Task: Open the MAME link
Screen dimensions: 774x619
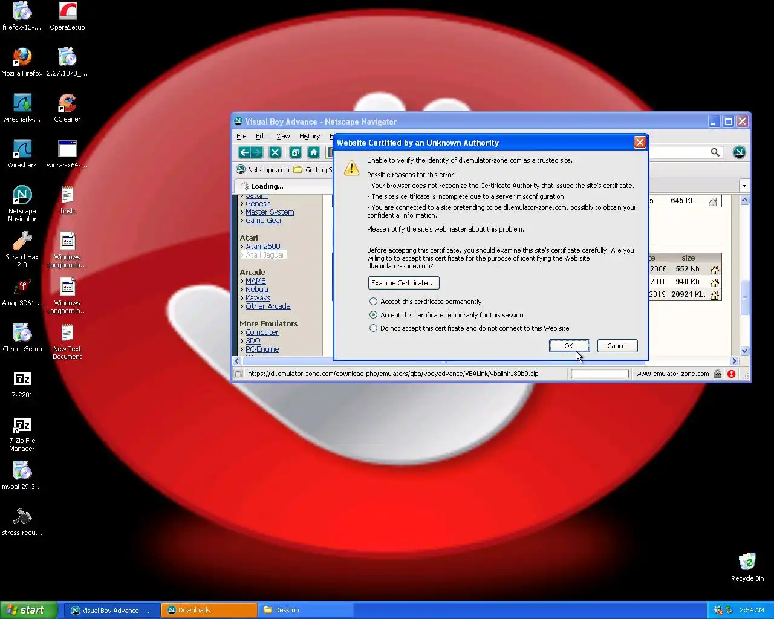Action: pyautogui.click(x=256, y=281)
